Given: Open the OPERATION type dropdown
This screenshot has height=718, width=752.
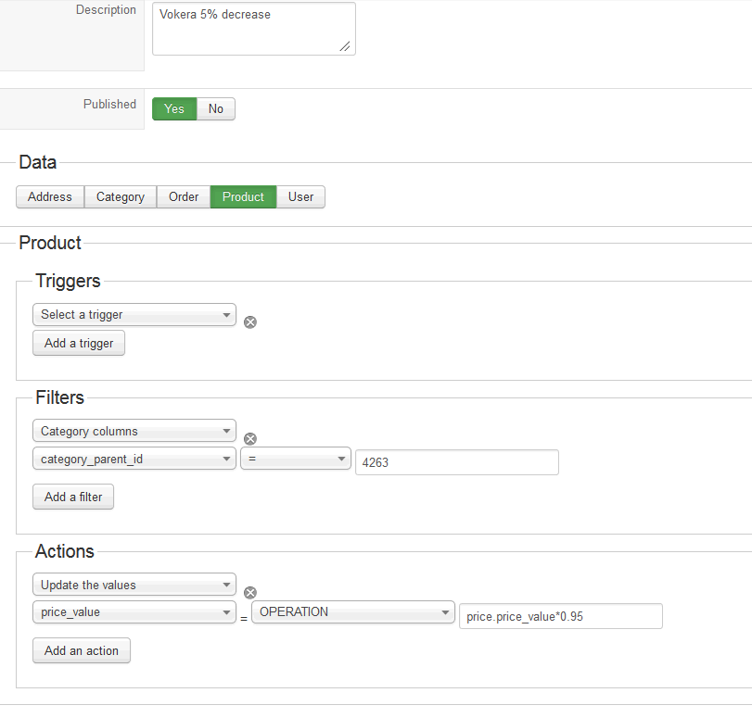Looking at the screenshot, I should pos(352,612).
